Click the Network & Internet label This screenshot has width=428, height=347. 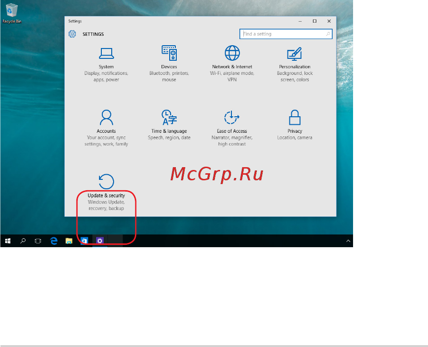click(x=232, y=67)
